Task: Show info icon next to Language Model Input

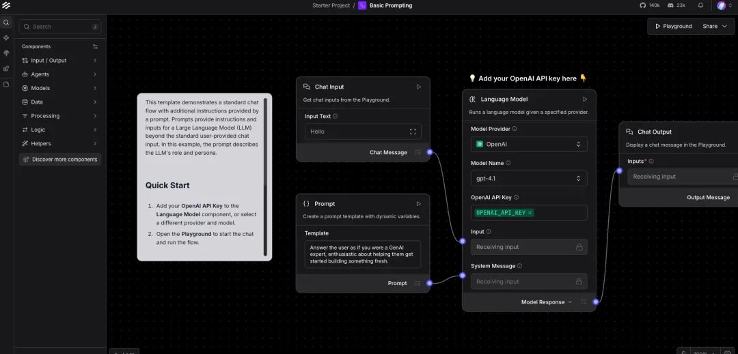Action: click(x=489, y=232)
